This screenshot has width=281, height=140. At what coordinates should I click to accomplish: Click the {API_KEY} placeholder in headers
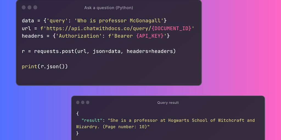coord(150,36)
